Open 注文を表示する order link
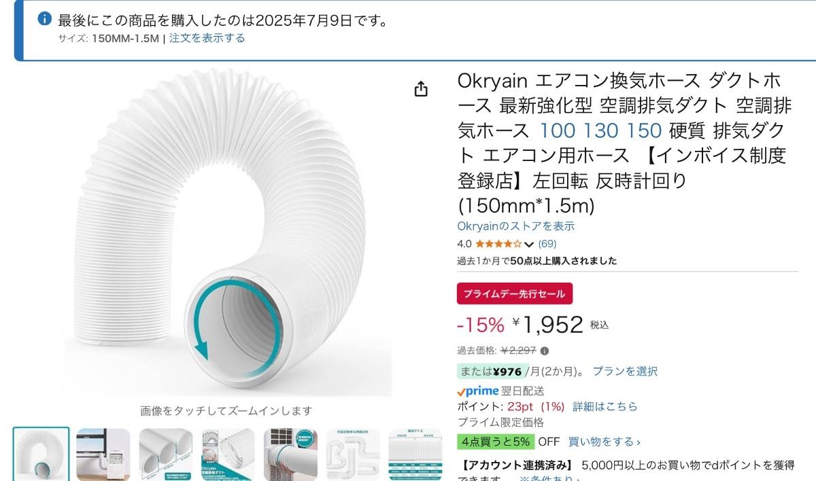 tap(207, 38)
